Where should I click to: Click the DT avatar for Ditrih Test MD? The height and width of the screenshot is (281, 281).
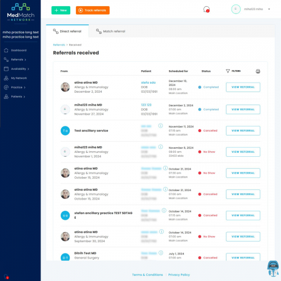tap(65, 257)
